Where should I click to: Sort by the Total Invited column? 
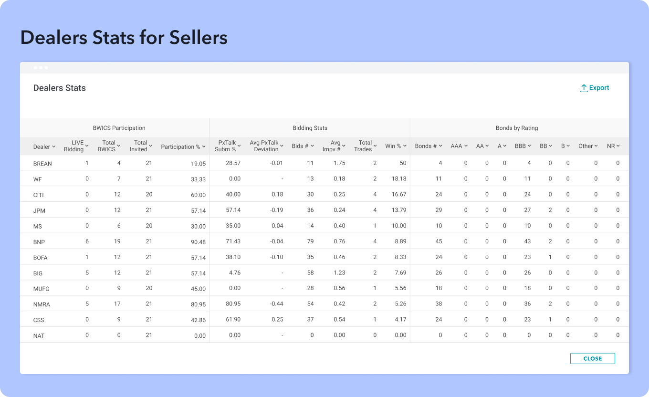tap(150, 146)
